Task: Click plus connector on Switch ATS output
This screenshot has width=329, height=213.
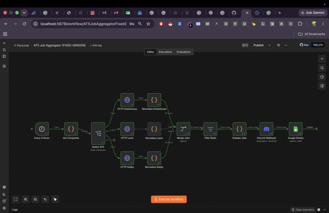Action: point(114,140)
